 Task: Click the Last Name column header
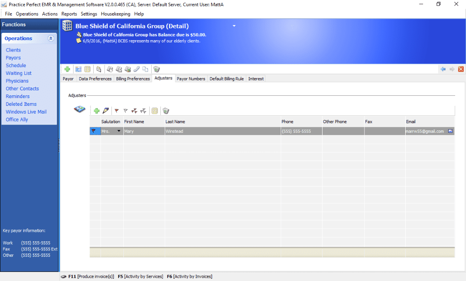pos(175,122)
